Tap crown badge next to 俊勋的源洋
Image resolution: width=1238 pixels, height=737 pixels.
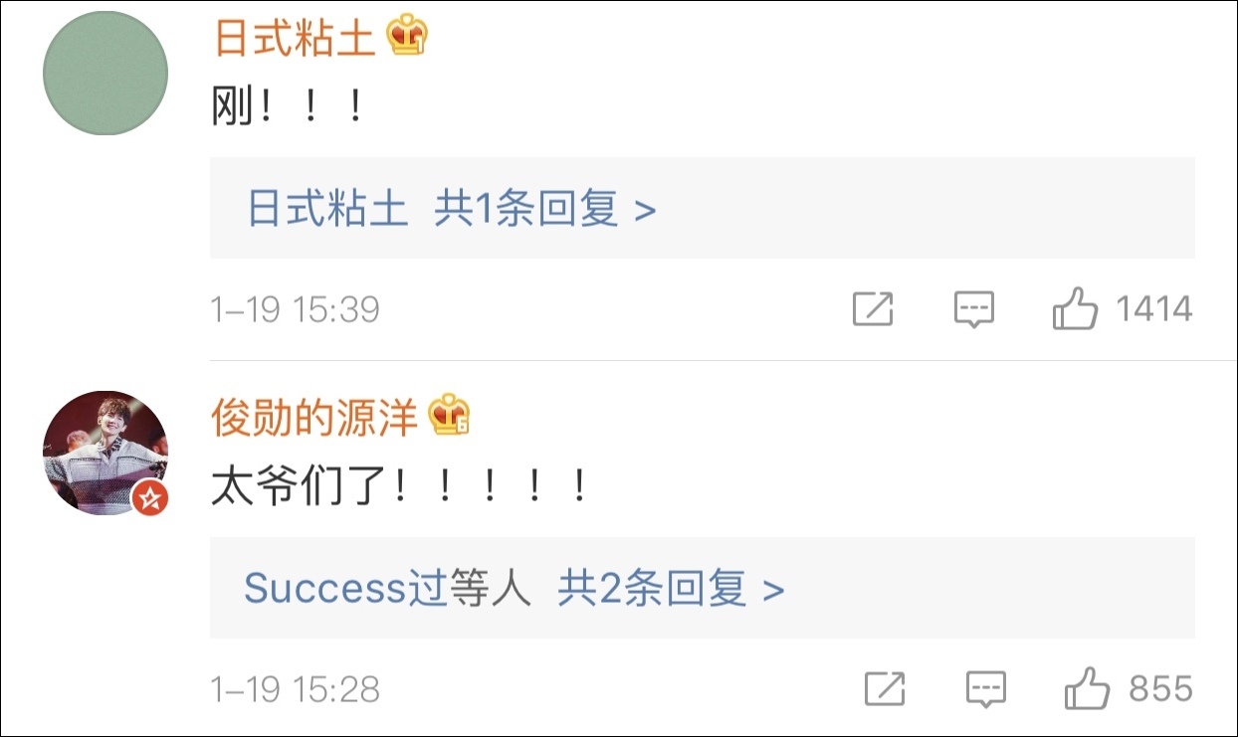coord(449,418)
